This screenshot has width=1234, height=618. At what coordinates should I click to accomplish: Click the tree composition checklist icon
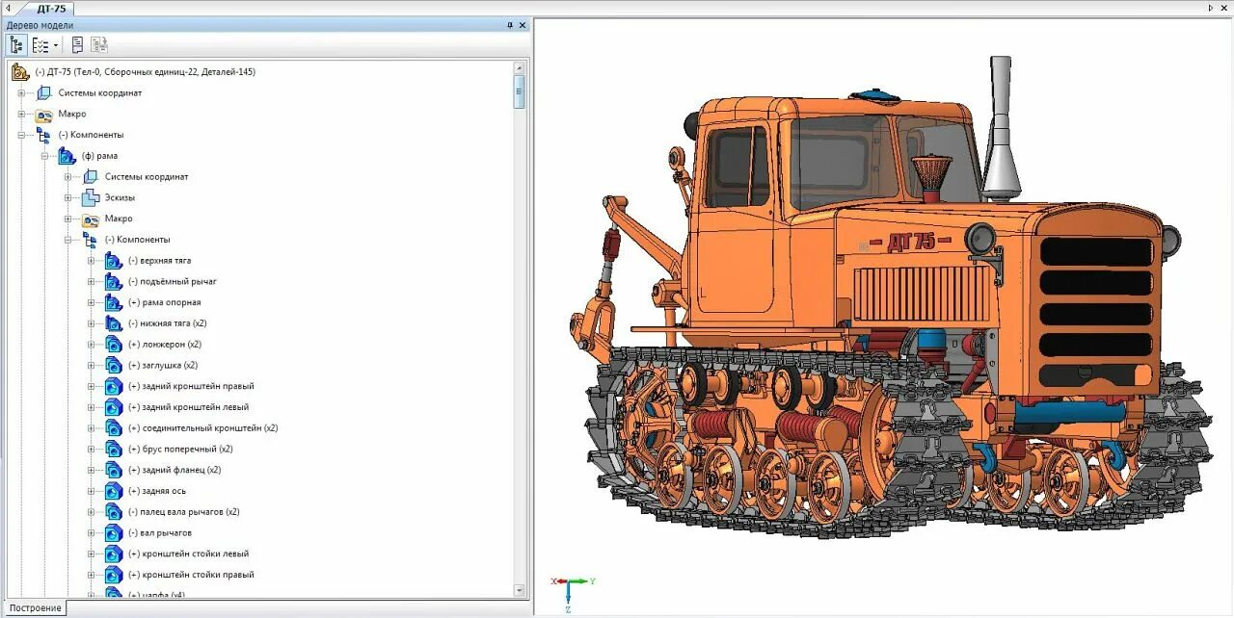point(40,44)
